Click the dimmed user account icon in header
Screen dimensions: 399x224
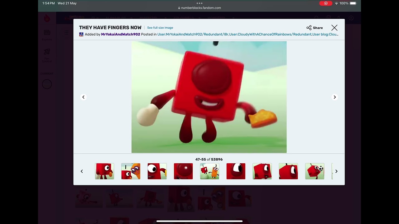coord(351,18)
